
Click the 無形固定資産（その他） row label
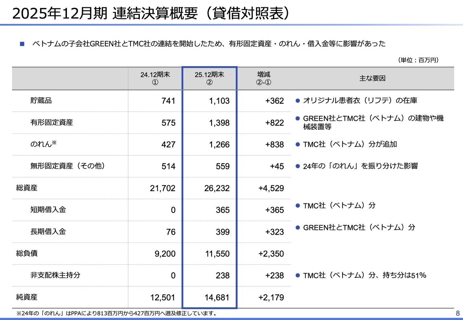point(67,166)
